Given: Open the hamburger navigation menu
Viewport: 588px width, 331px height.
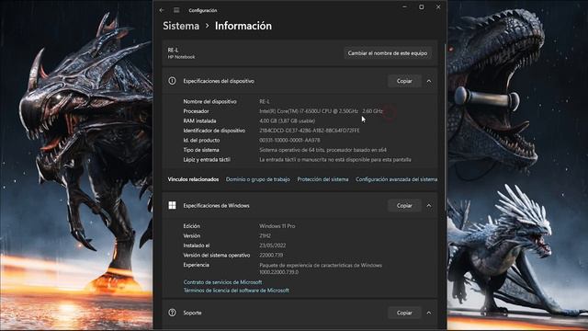Looking at the screenshot, I should point(176,10).
